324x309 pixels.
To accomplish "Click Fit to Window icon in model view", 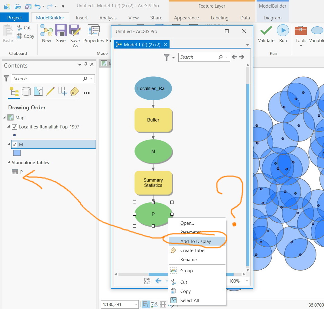I will coord(147,281).
